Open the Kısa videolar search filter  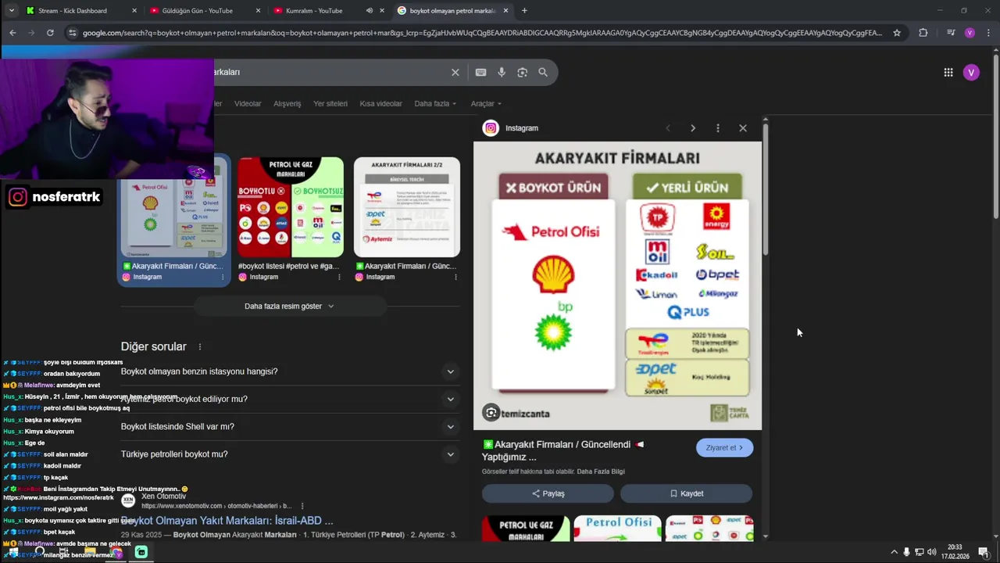pyautogui.click(x=380, y=103)
